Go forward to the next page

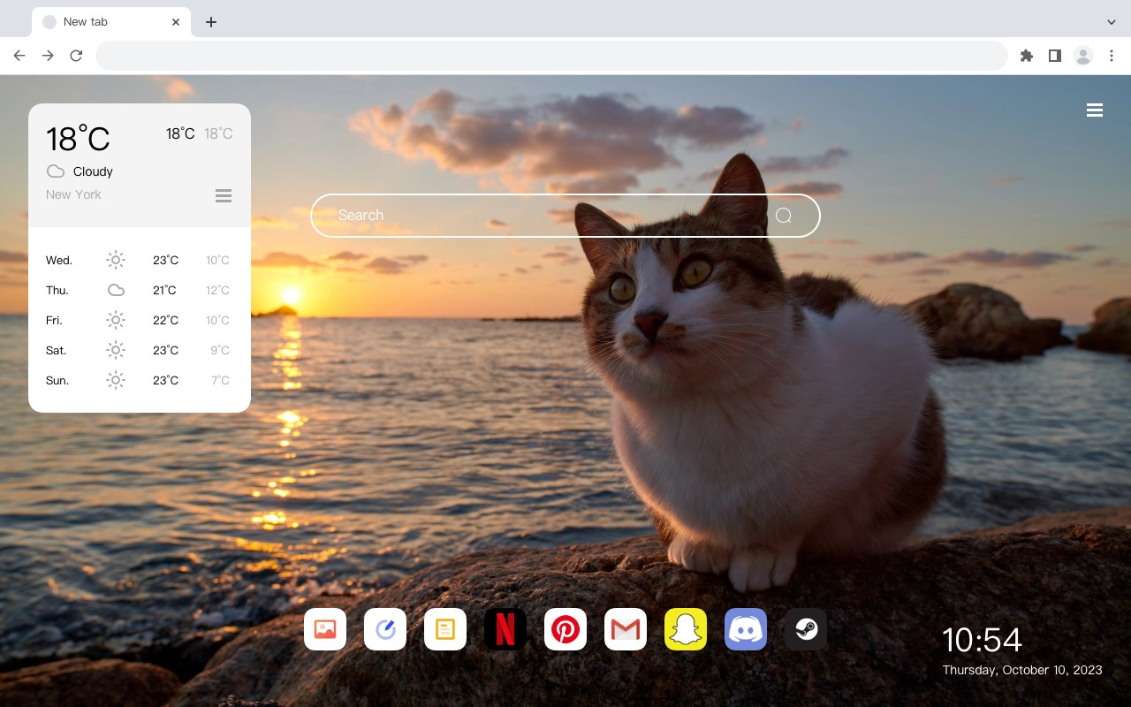tap(48, 56)
